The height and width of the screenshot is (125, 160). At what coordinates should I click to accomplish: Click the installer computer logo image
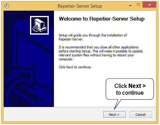click(x=39, y=25)
